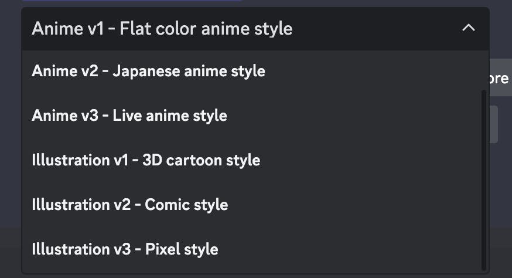Choose Anime v3 - Live anime style
This screenshot has width=512, height=278.
pyautogui.click(x=129, y=116)
